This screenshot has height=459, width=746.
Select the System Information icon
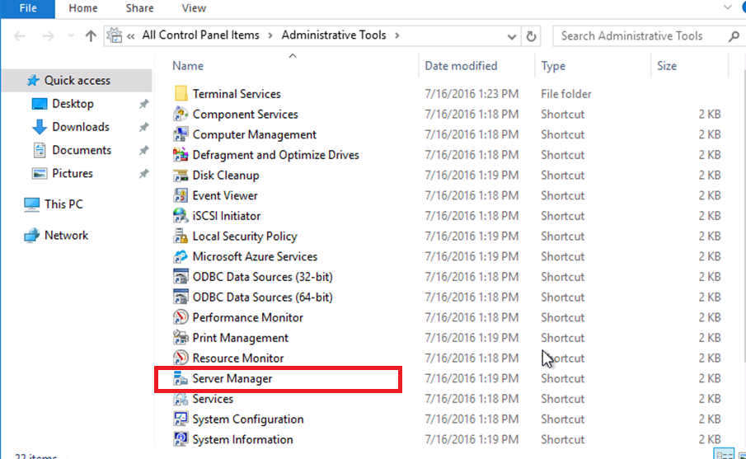point(181,439)
